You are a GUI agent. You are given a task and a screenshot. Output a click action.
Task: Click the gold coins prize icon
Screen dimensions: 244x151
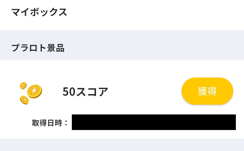point(30,92)
